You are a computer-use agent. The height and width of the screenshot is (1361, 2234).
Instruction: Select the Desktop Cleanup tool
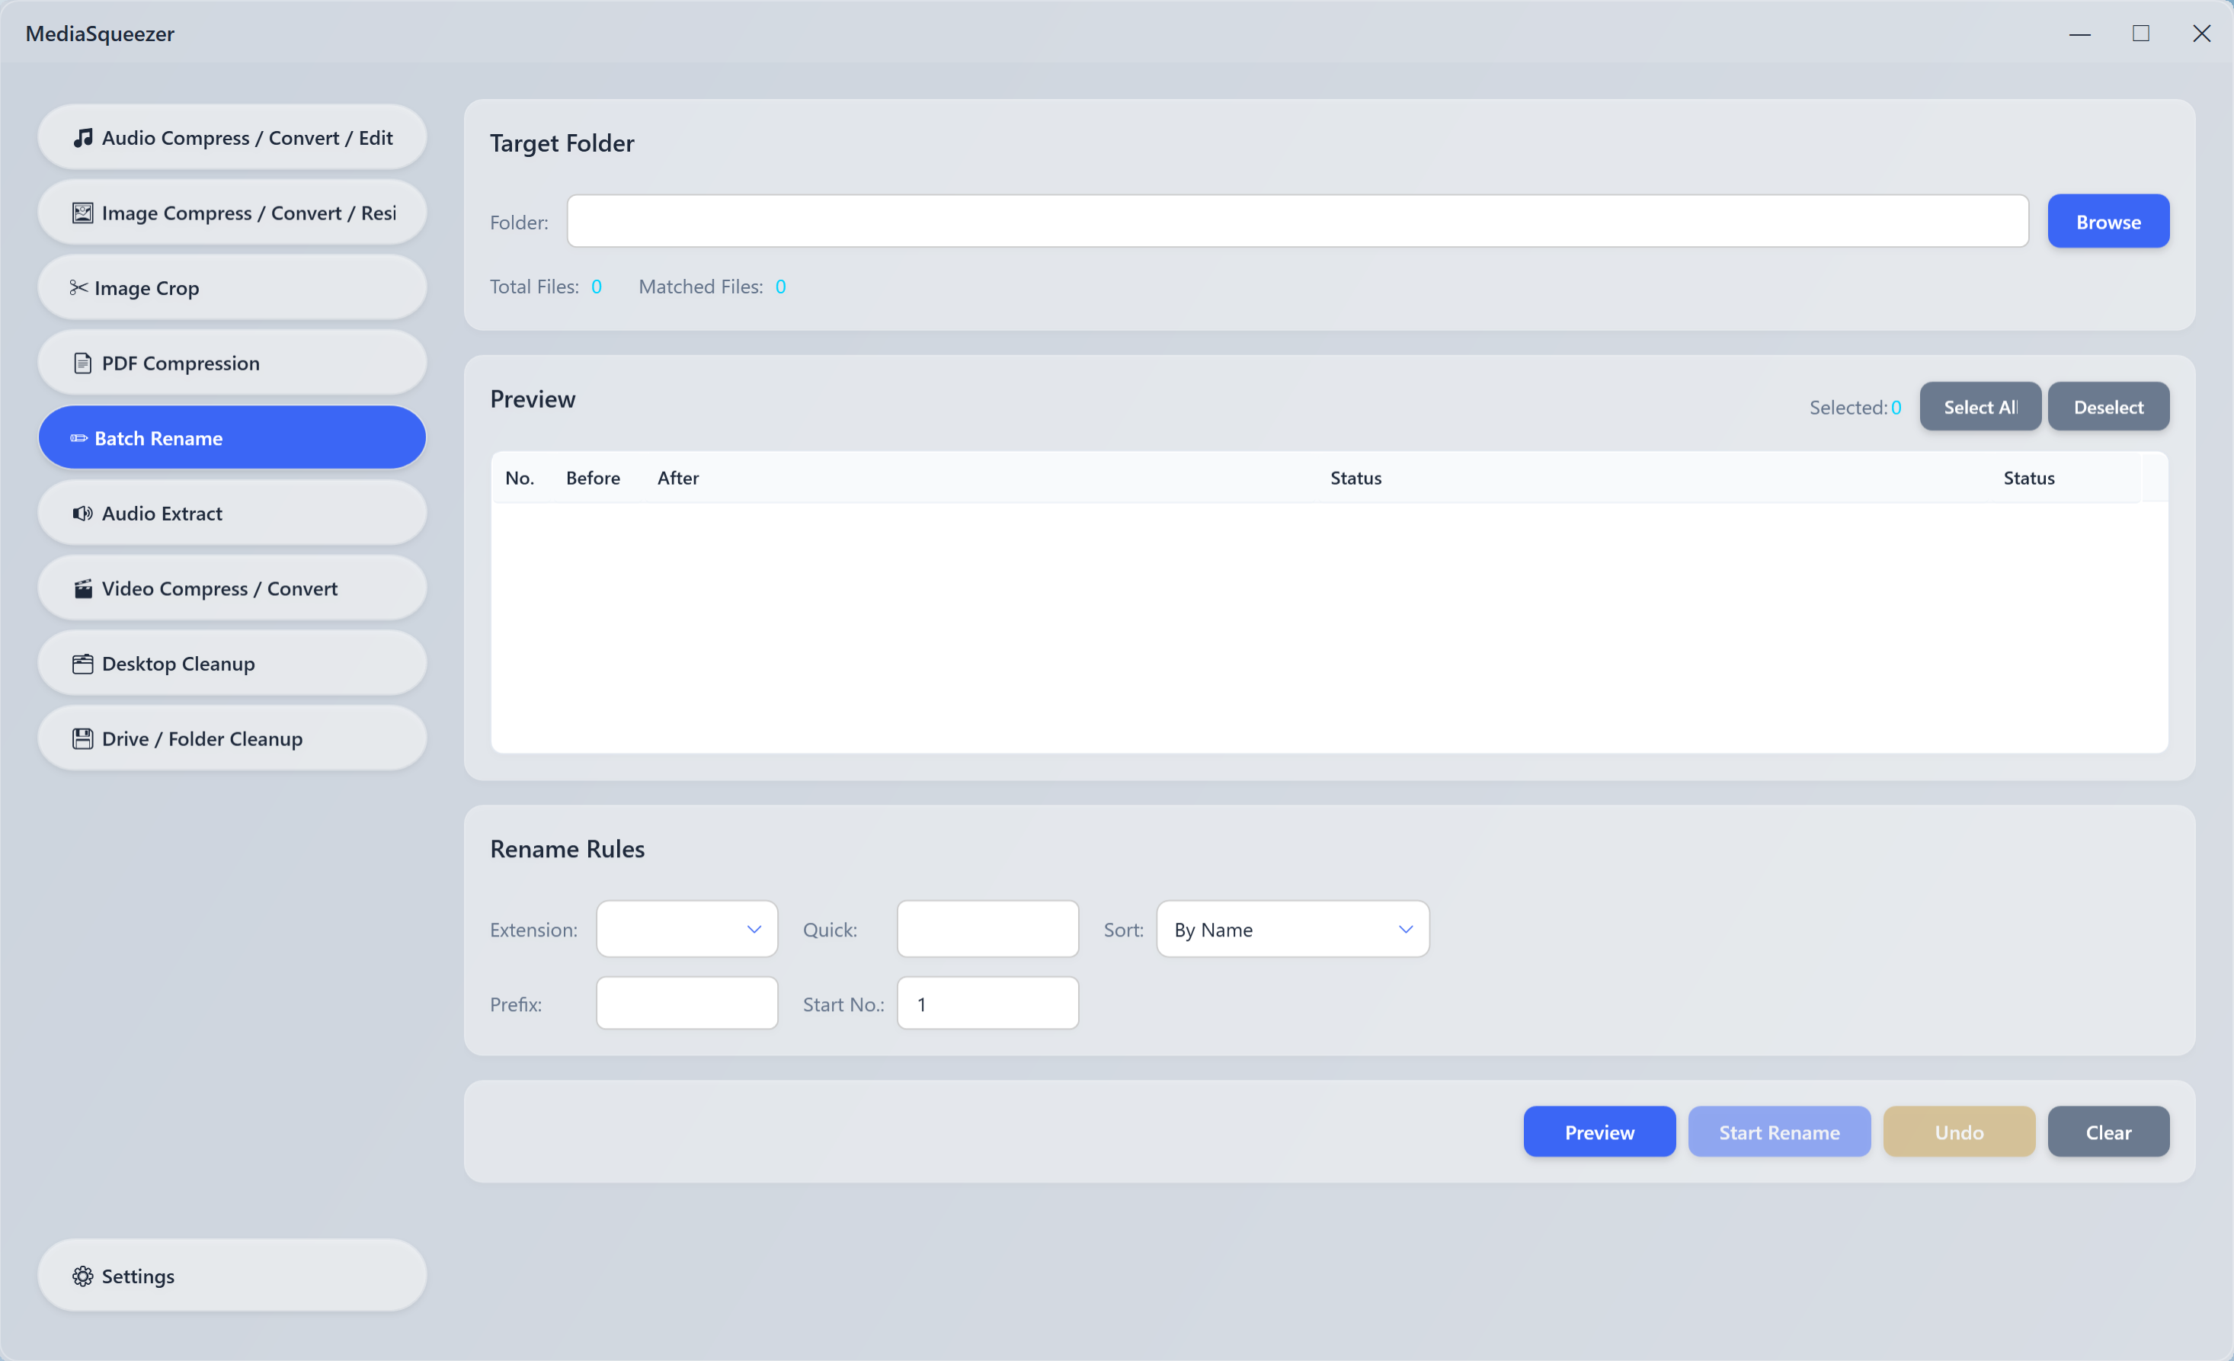coord(231,663)
